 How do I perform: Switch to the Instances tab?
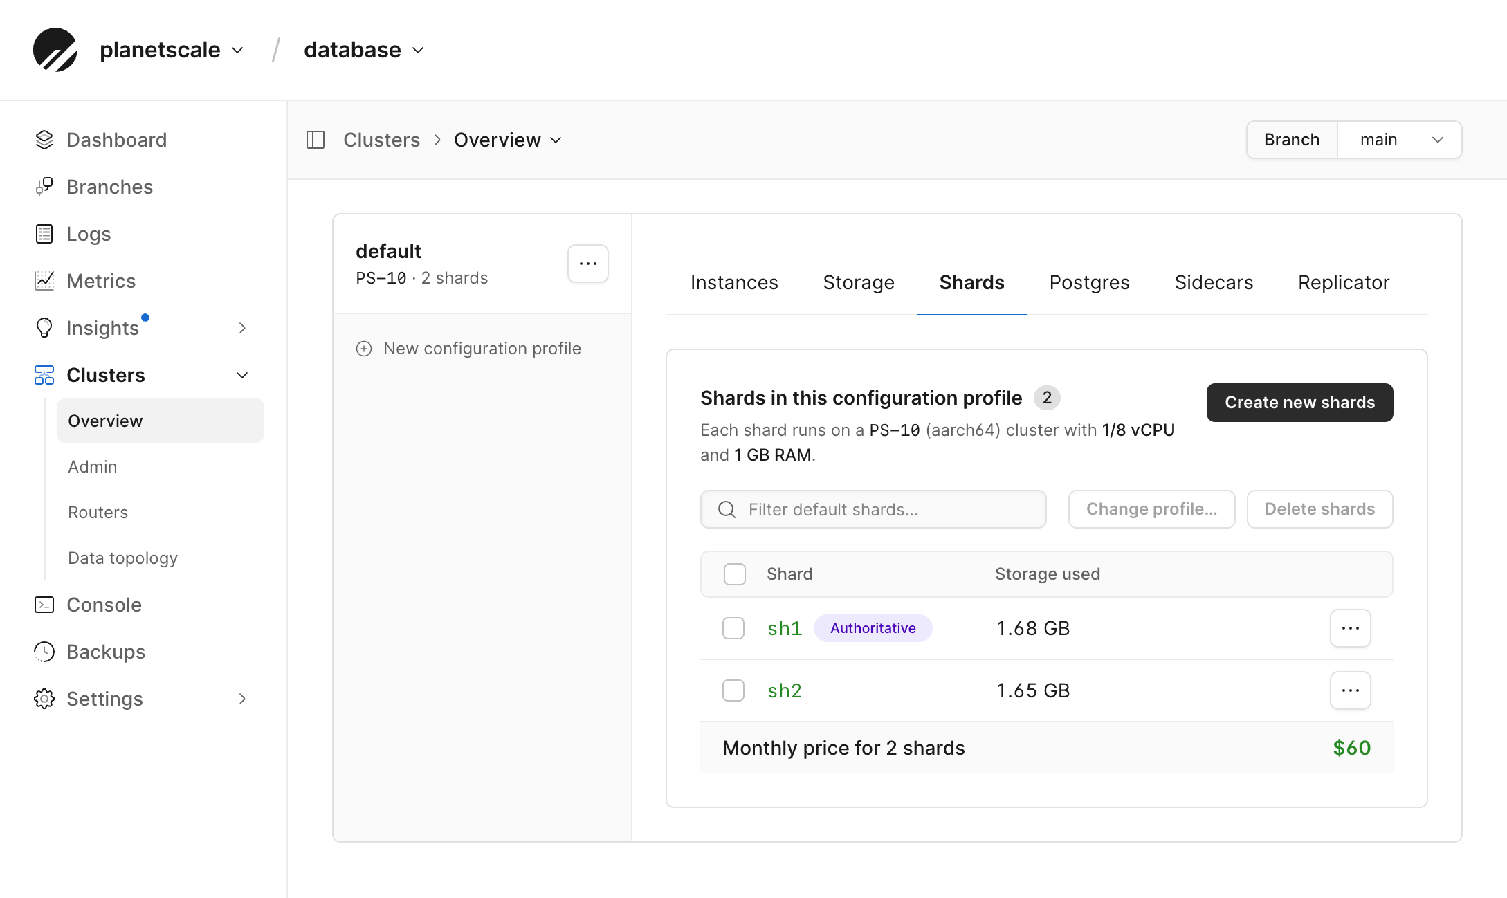tap(734, 282)
